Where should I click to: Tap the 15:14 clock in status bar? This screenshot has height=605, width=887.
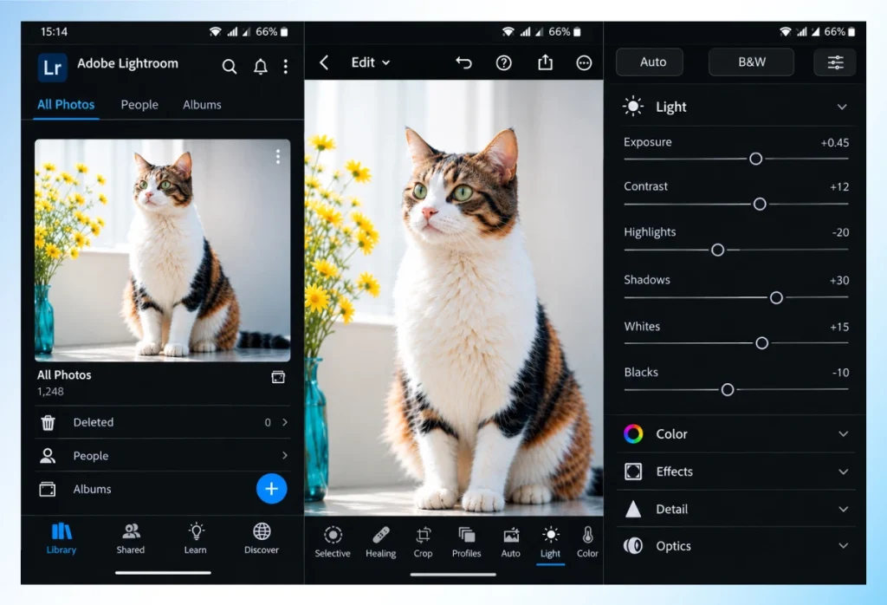pos(54,32)
